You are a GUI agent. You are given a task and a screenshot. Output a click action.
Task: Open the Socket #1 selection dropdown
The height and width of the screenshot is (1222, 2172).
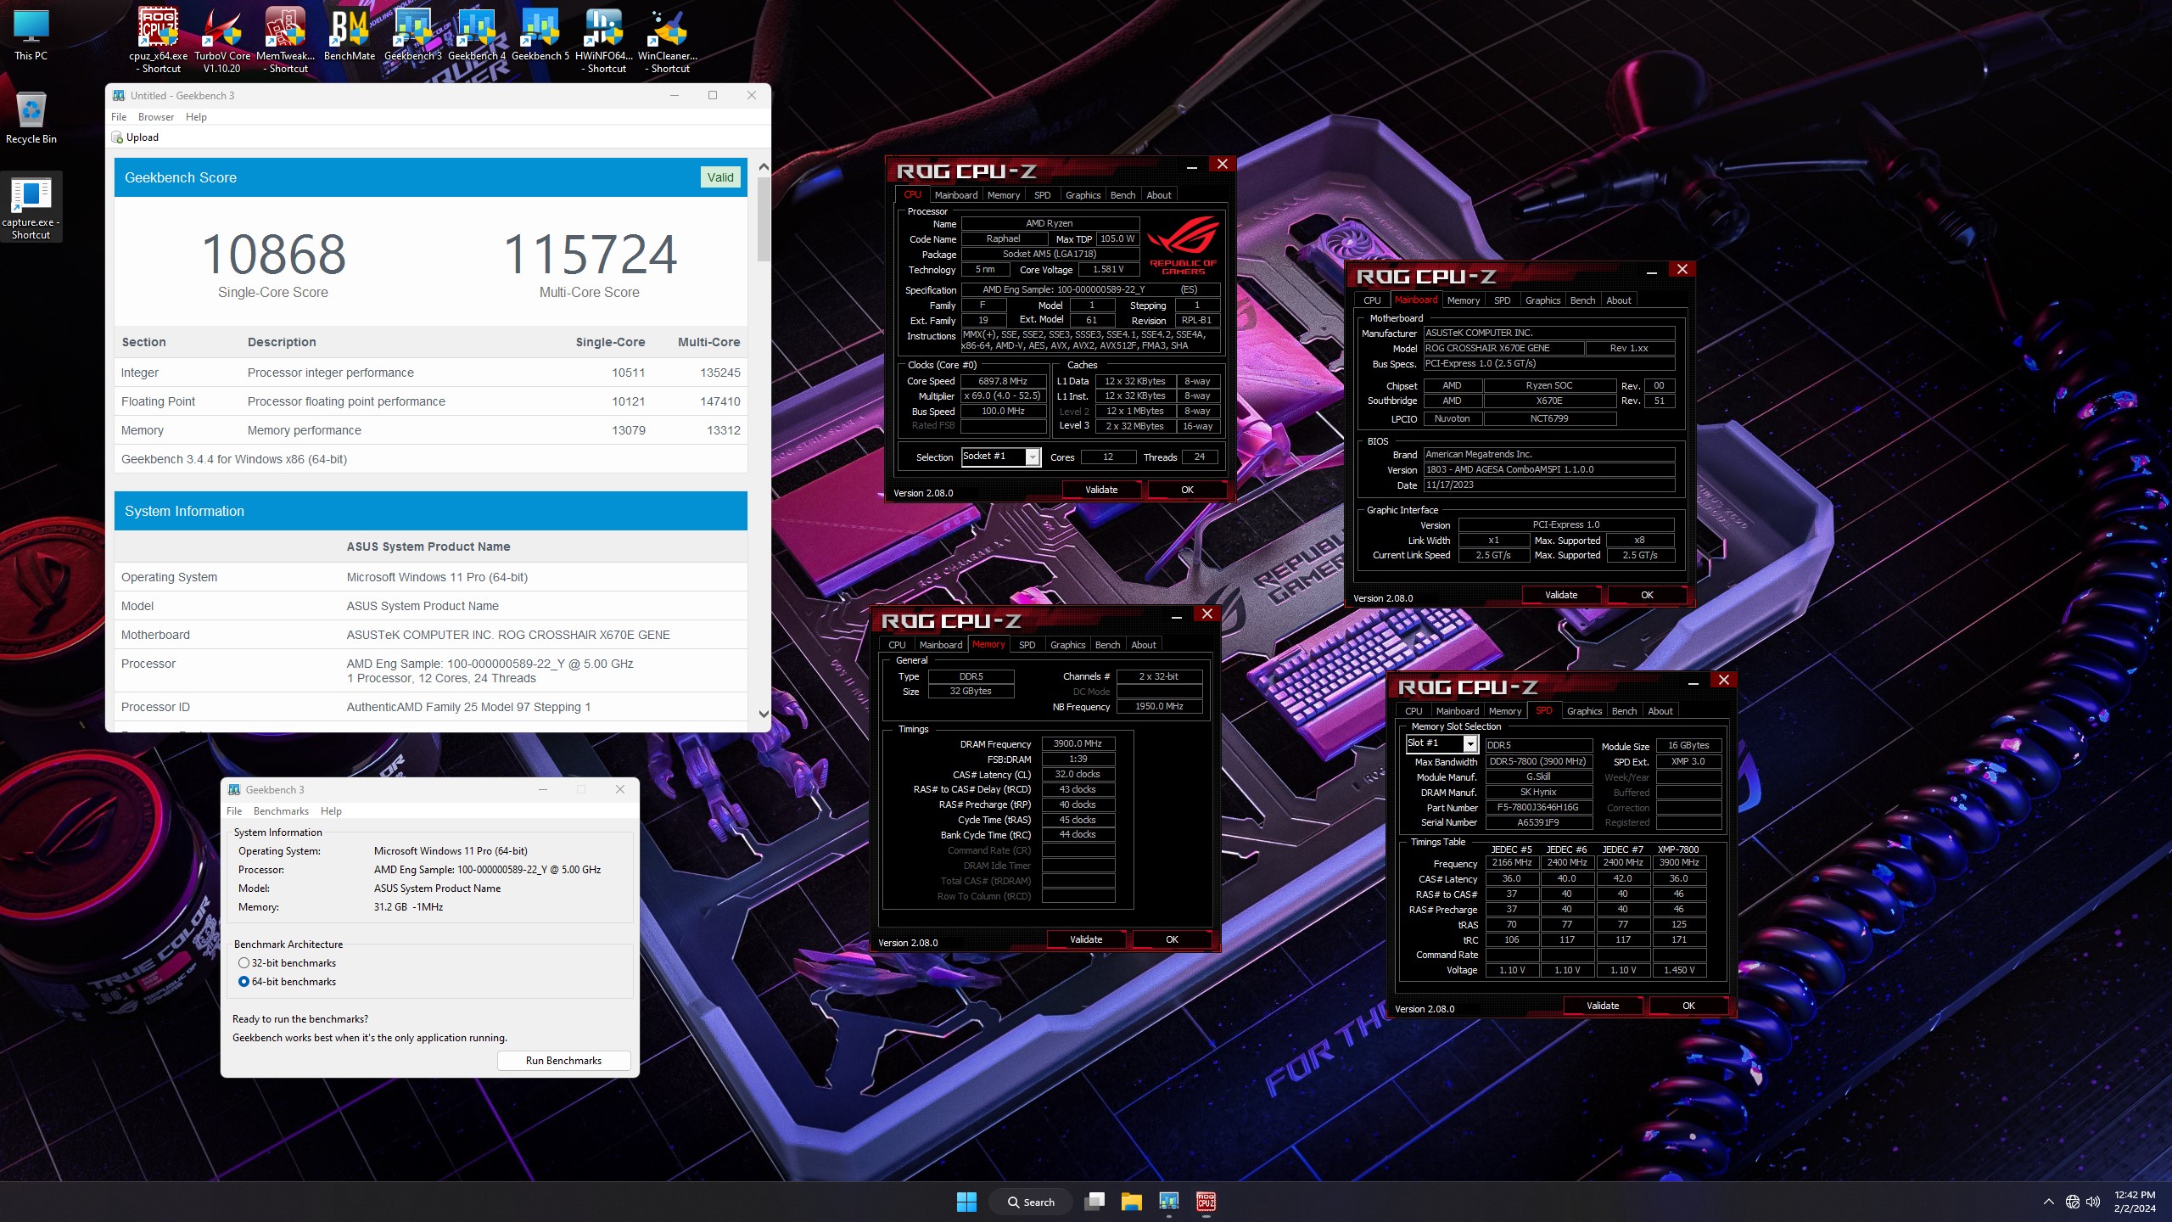(x=1001, y=457)
